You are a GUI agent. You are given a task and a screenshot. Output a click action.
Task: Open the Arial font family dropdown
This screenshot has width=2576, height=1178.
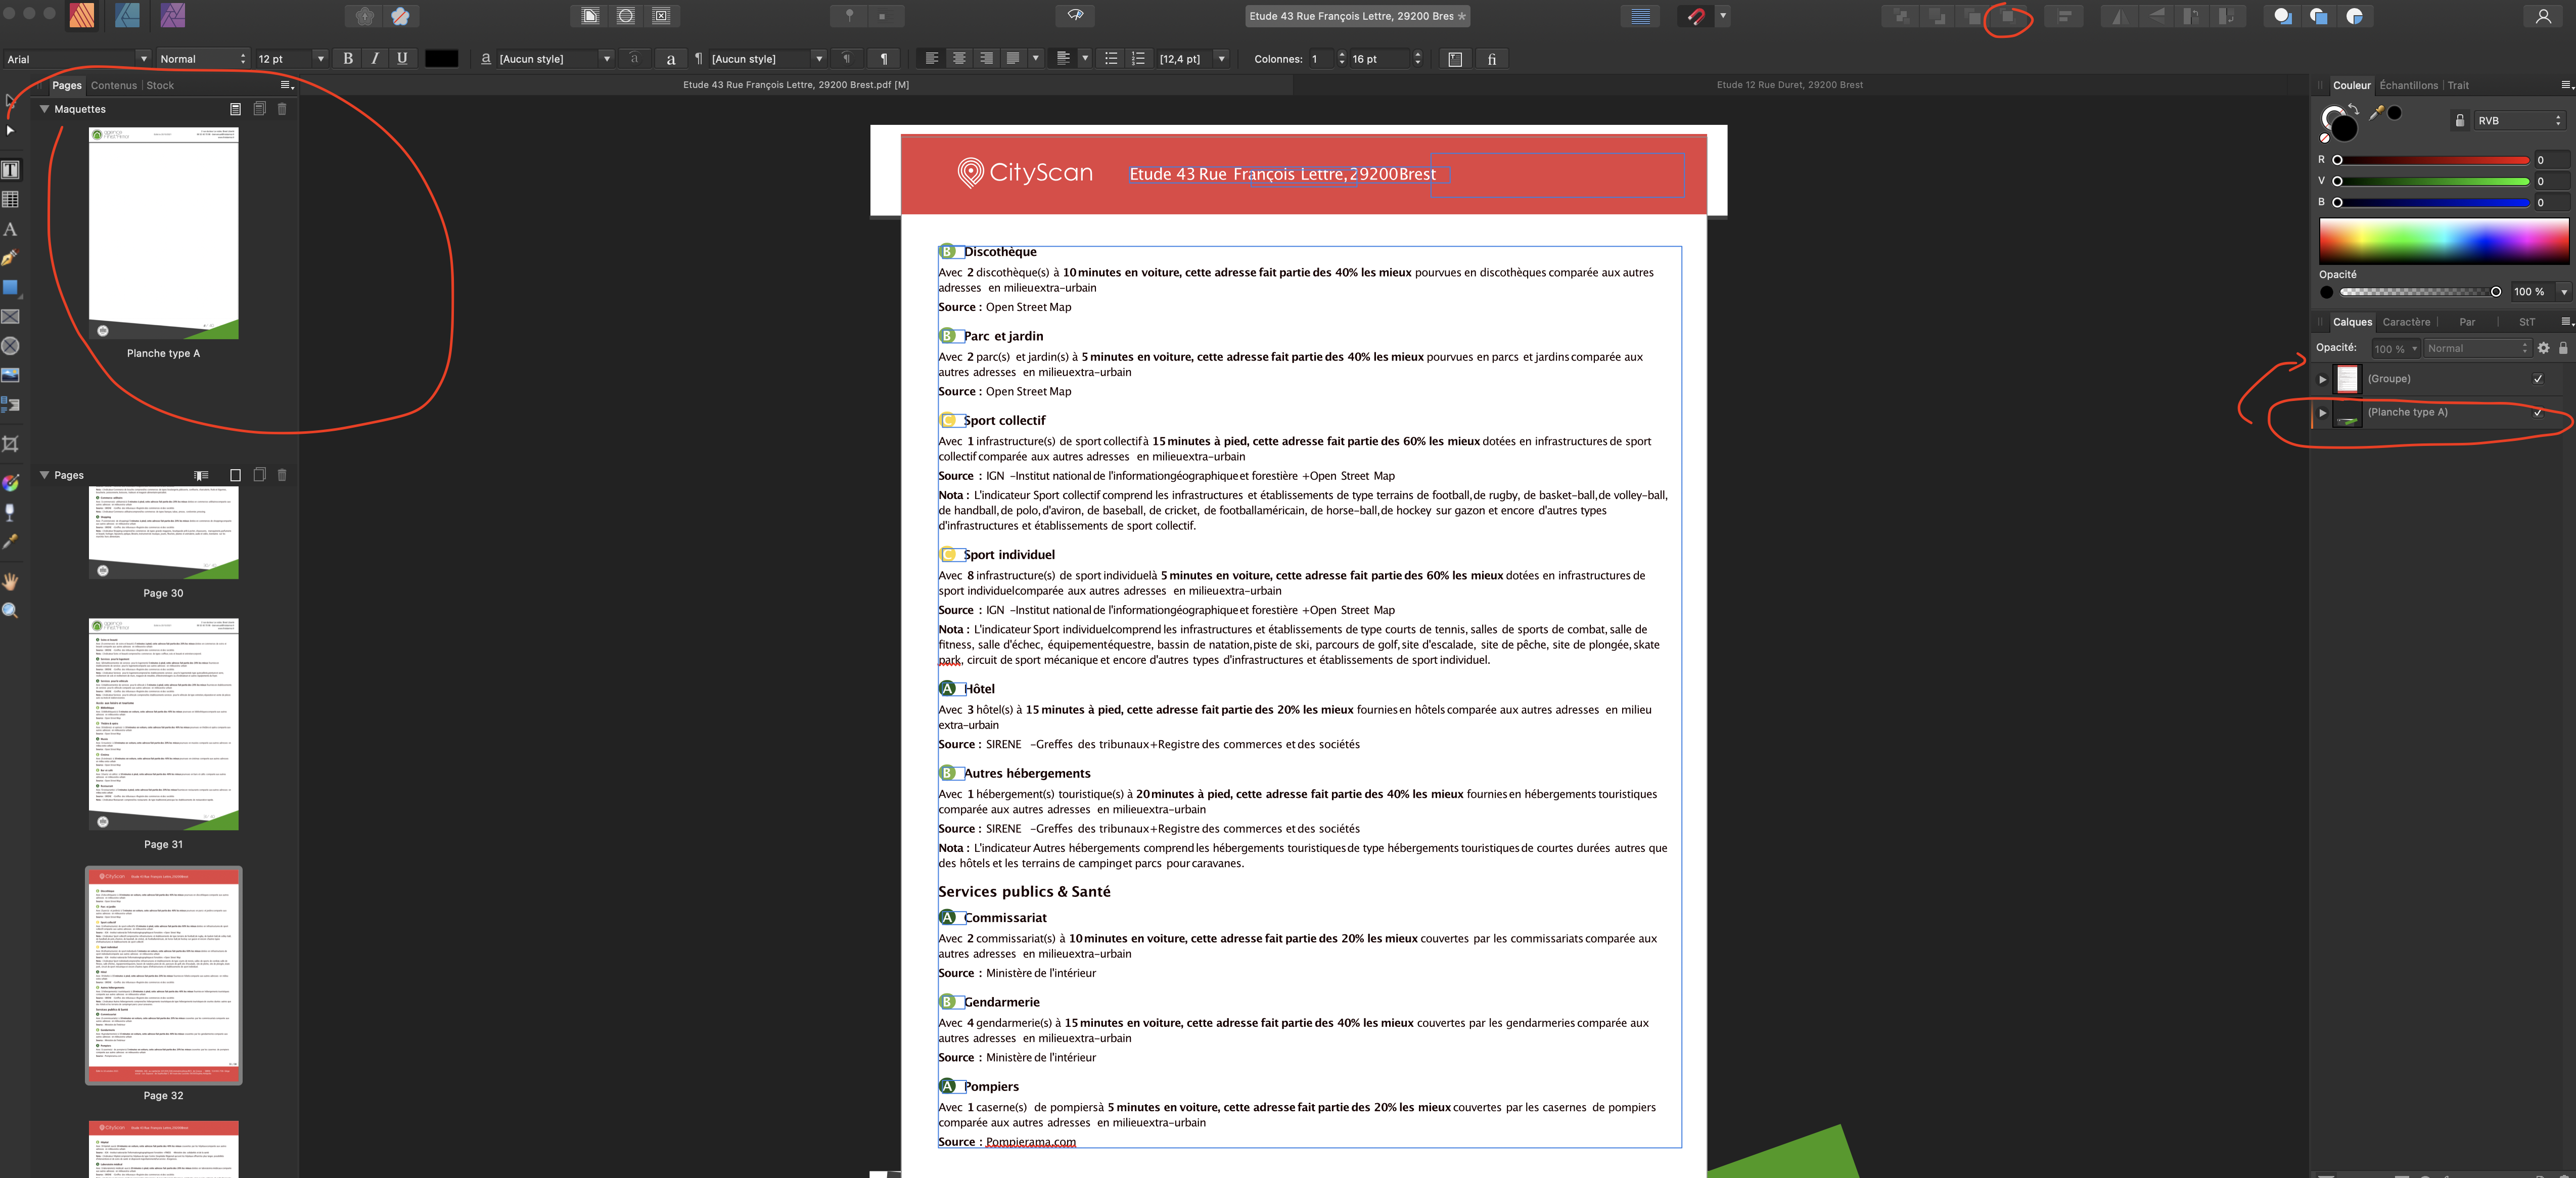pyautogui.click(x=143, y=59)
